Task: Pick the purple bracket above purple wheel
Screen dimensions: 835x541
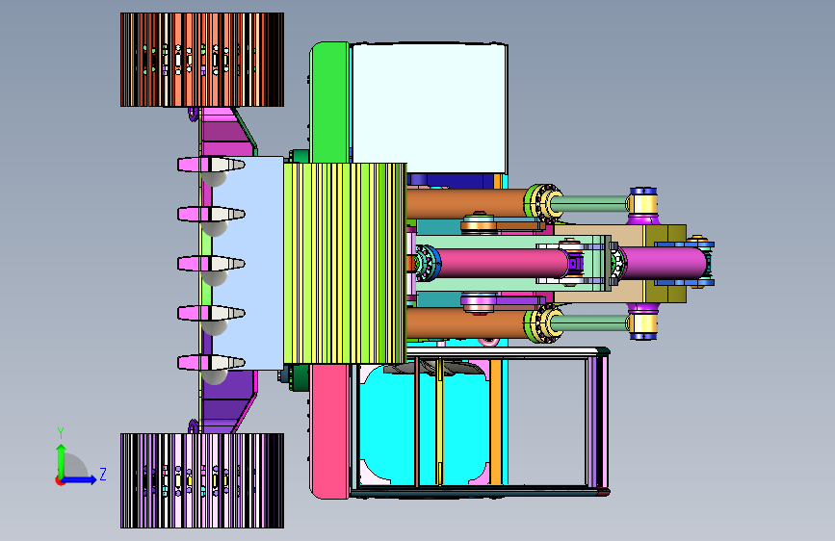Action: click(x=228, y=401)
